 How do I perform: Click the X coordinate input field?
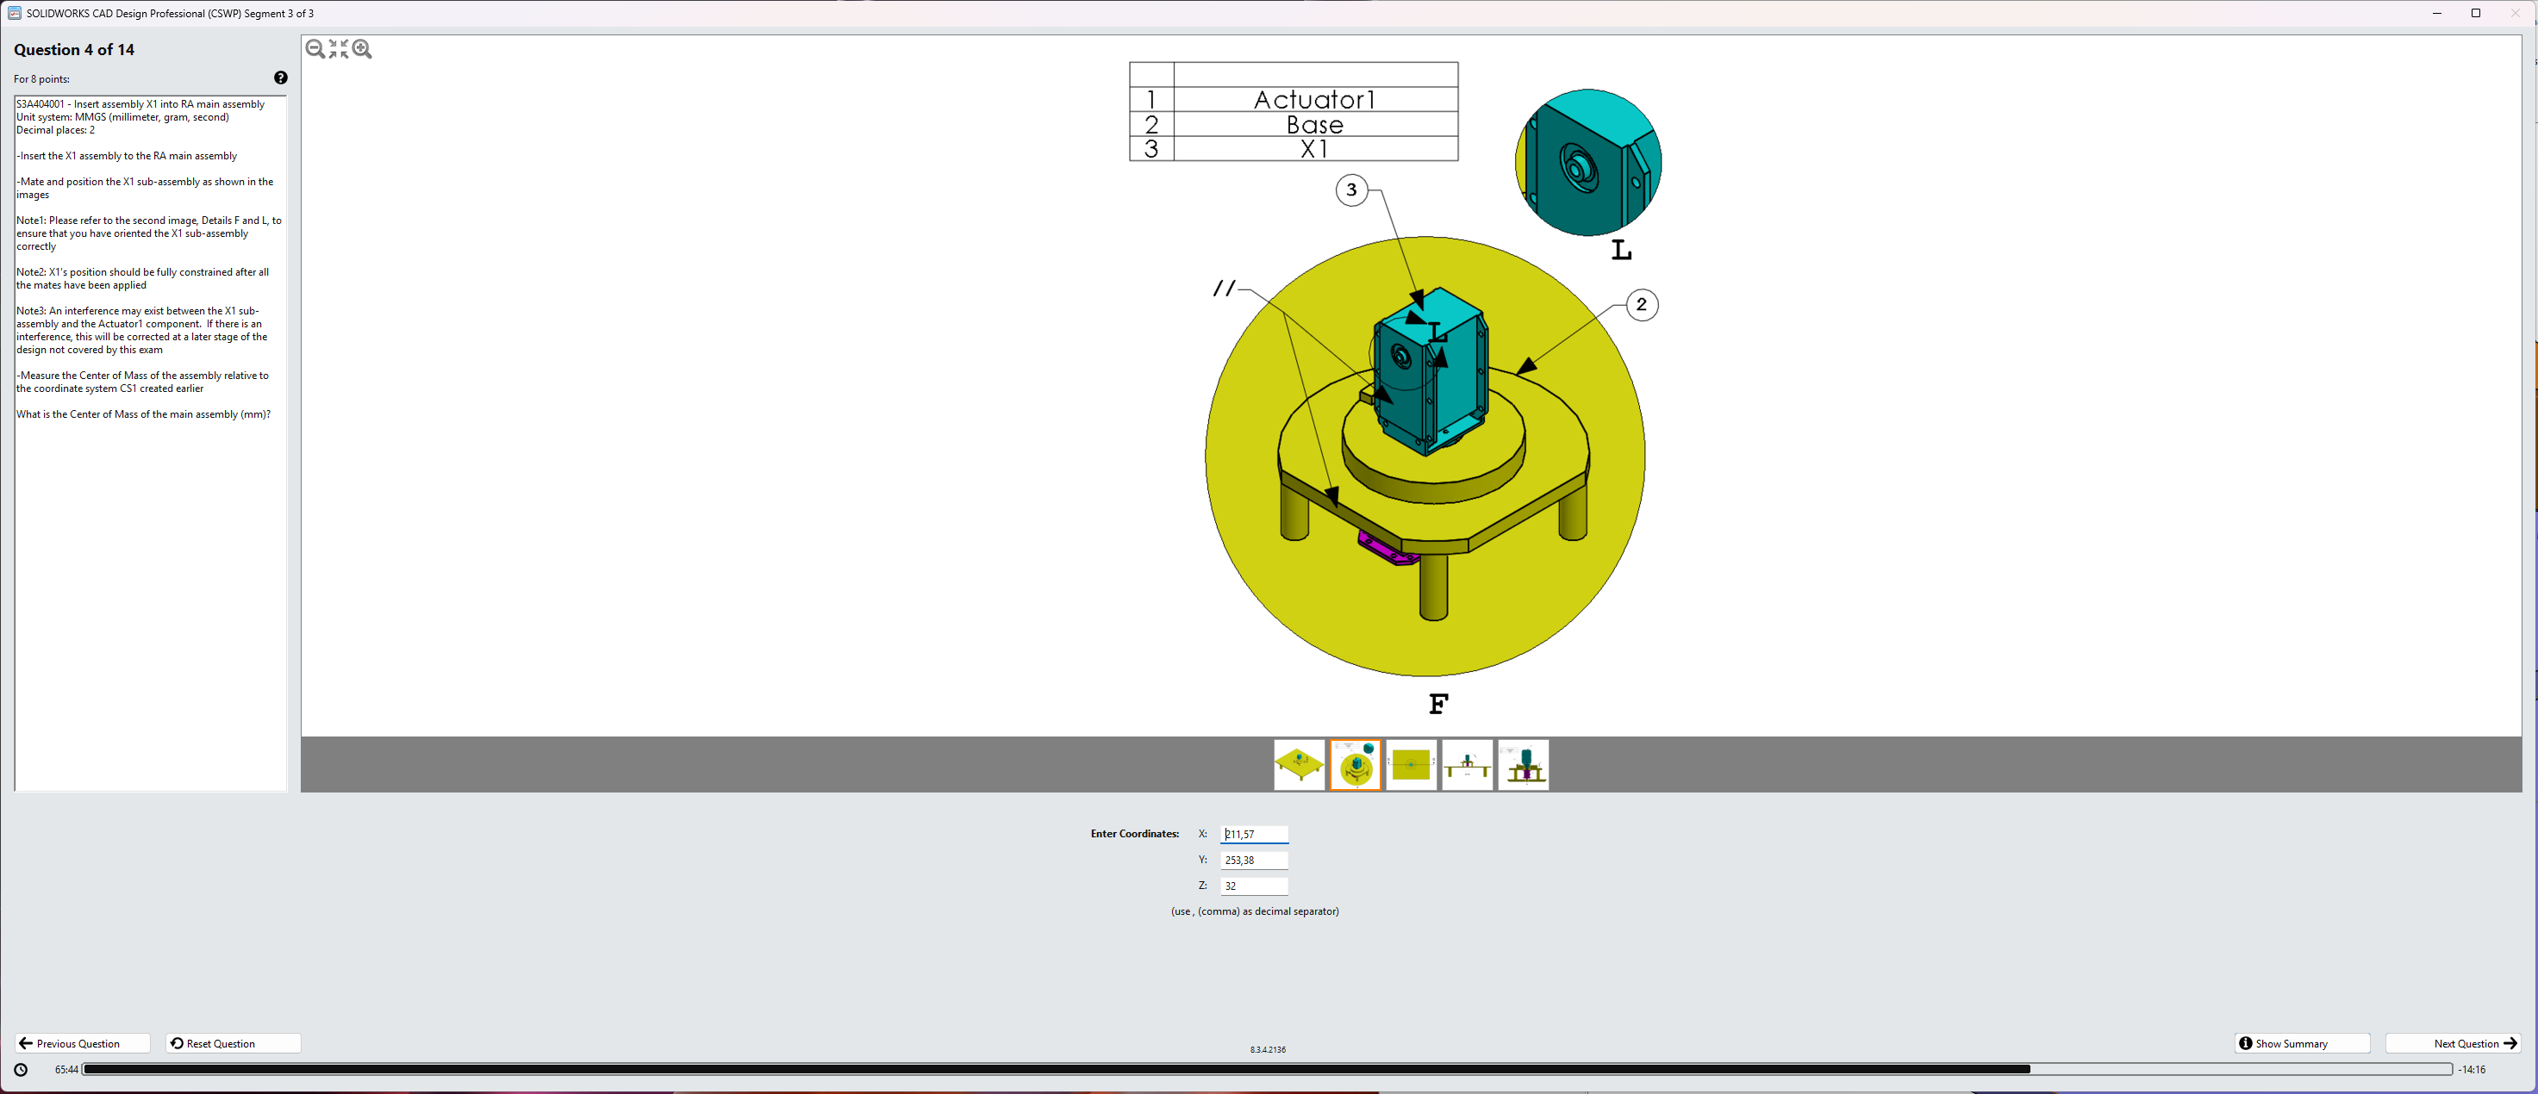pos(1253,834)
